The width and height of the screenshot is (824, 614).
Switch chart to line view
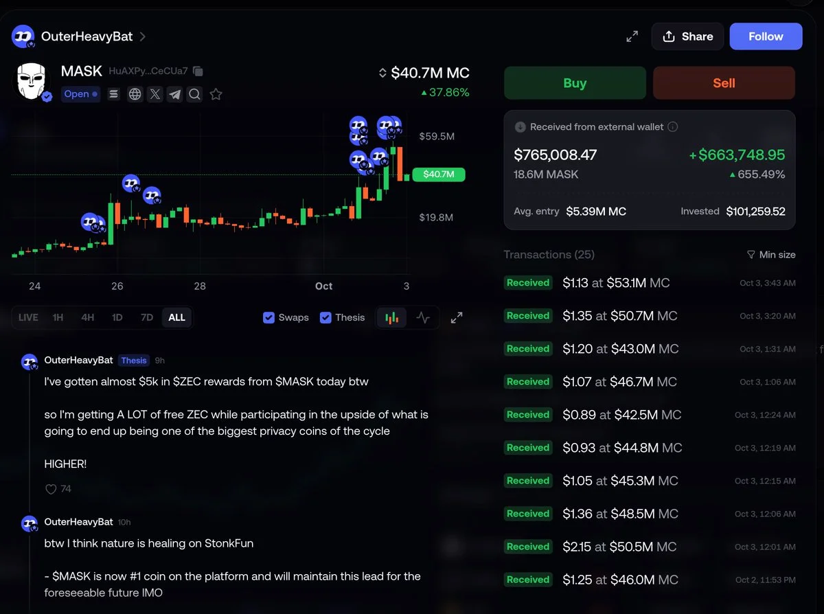pyautogui.click(x=423, y=317)
